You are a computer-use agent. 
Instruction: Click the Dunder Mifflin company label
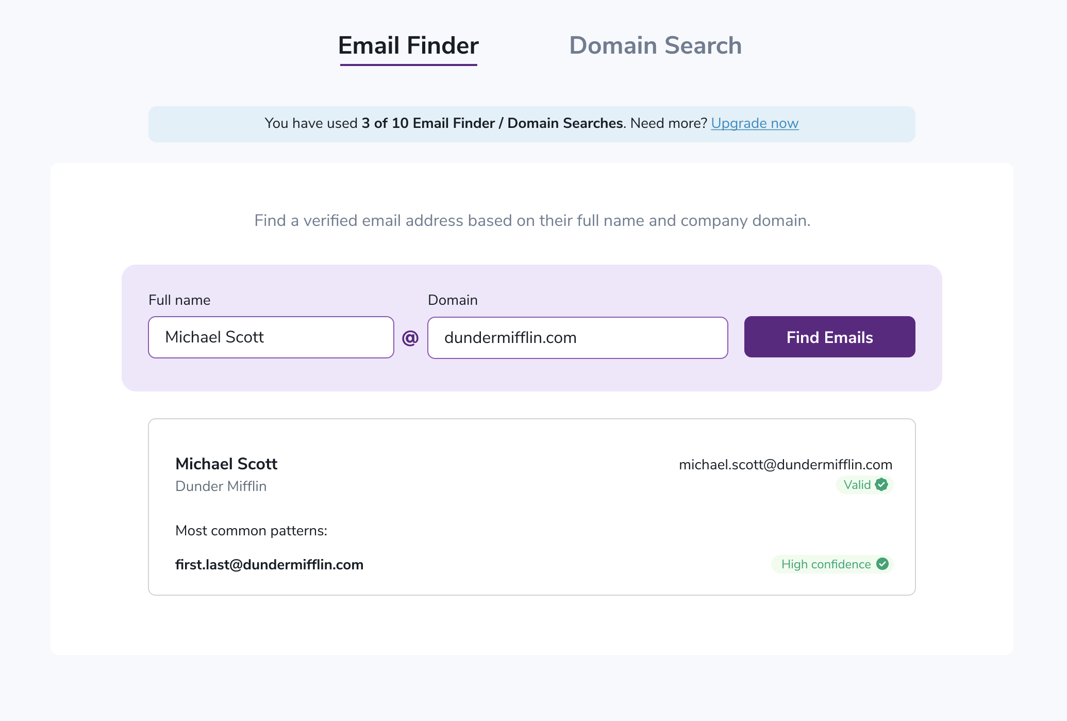point(221,486)
